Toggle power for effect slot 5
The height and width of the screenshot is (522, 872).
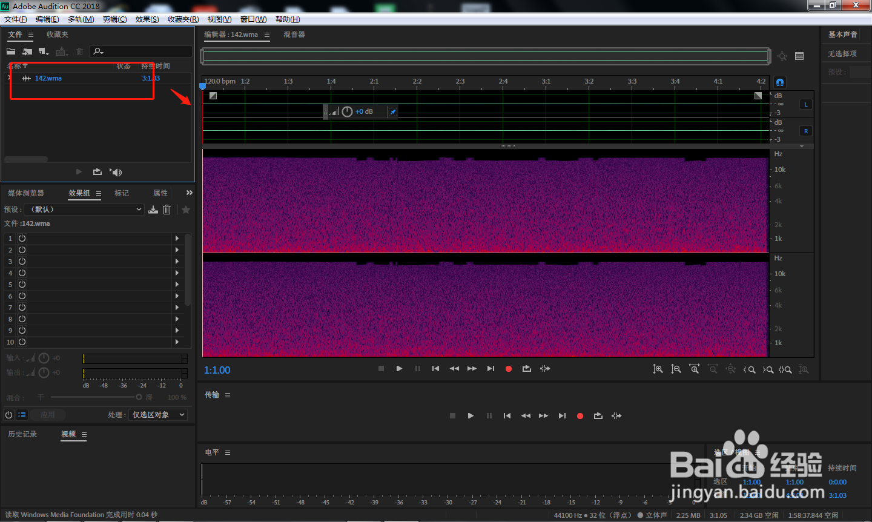[x=22, y=284]
